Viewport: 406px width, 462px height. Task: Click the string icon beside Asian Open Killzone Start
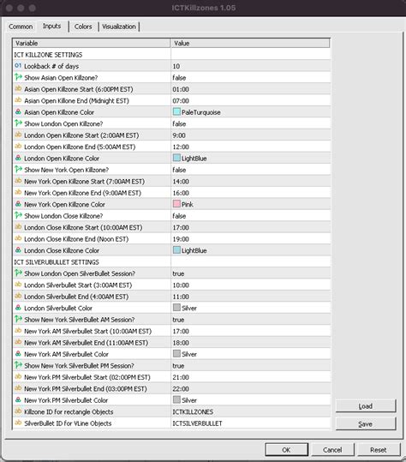pyautogui.click(x=18, y=88)
